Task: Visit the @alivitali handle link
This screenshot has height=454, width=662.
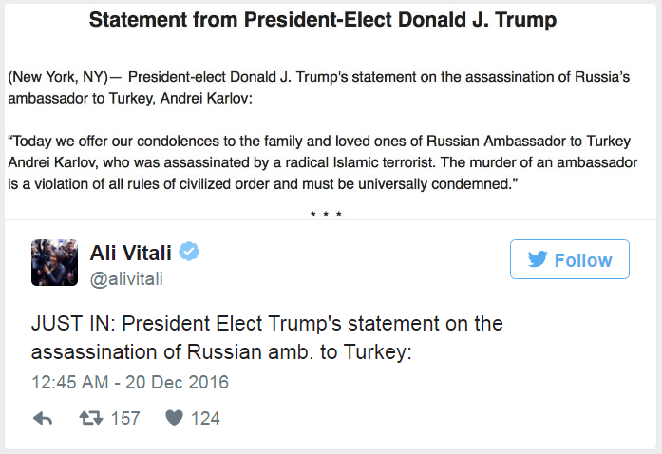Action: coord(129,278)
